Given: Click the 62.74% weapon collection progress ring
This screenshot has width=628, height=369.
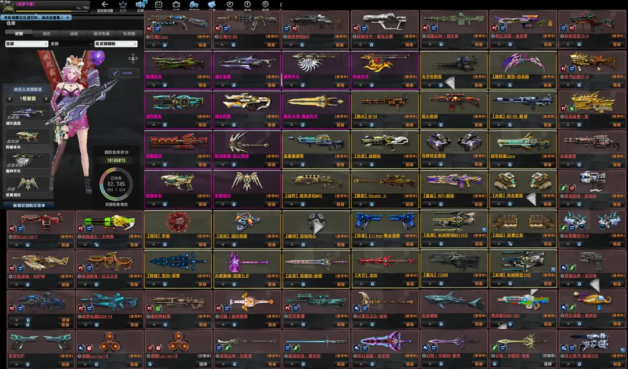Looking at the screenshot, I should (x=116, y=185).
